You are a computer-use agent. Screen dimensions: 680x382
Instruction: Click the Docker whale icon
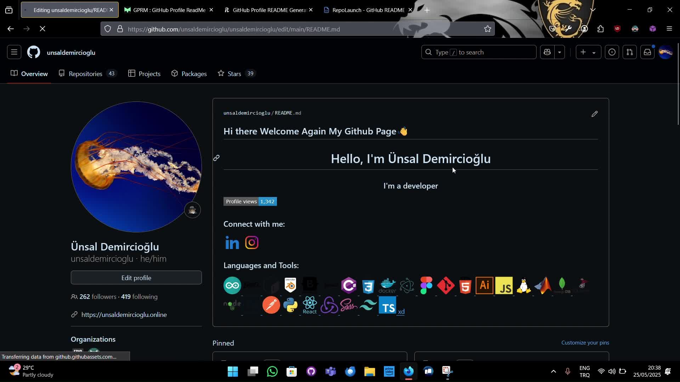[387, 286]
